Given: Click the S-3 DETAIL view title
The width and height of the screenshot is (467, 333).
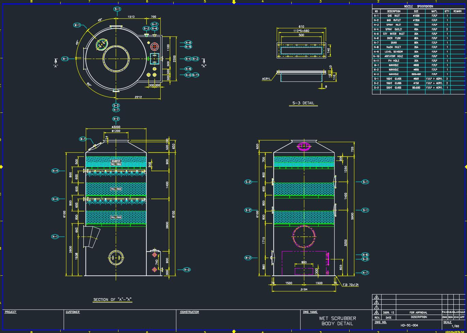Looking at the screenshot, I should [x=303, y=103].
